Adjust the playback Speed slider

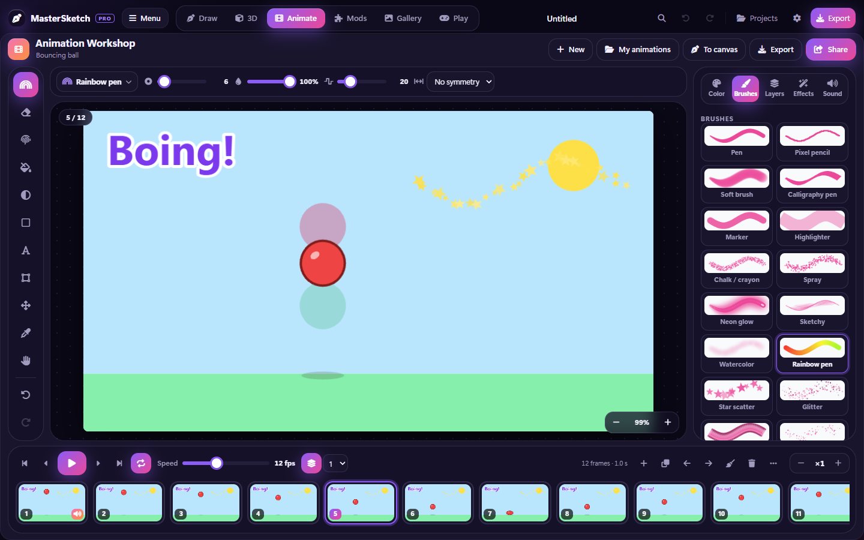226,463
